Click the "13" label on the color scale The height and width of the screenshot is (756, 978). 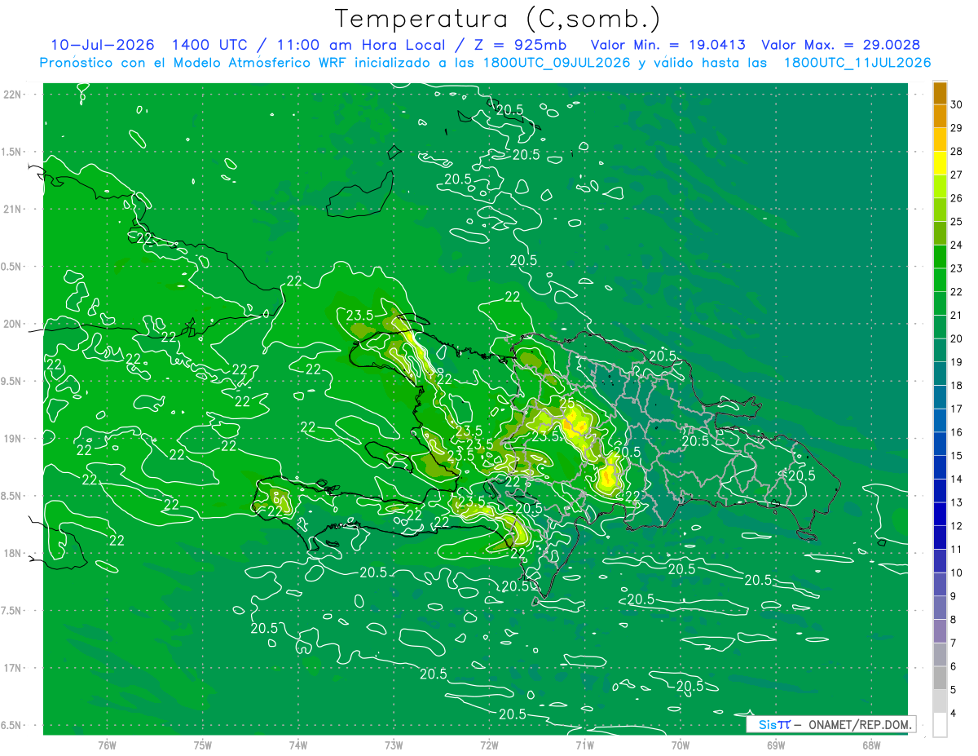[957, 502]
